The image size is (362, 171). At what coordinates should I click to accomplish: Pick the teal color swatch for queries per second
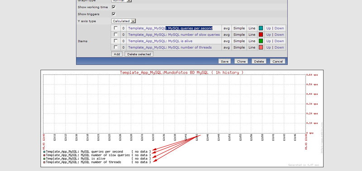tap(261, 28)
